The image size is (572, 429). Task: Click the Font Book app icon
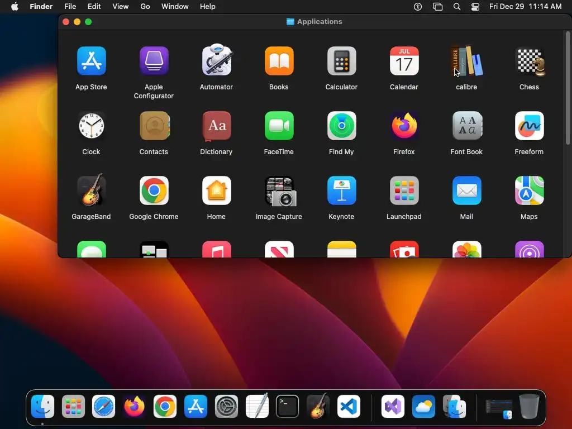coord(467,126)
